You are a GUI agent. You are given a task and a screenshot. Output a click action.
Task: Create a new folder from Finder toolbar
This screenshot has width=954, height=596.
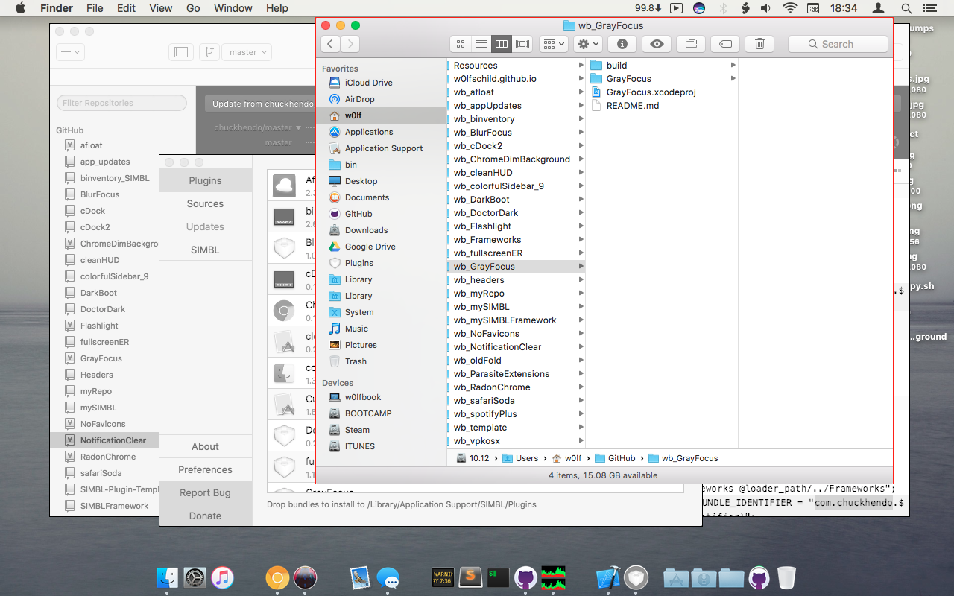(691, 44)
